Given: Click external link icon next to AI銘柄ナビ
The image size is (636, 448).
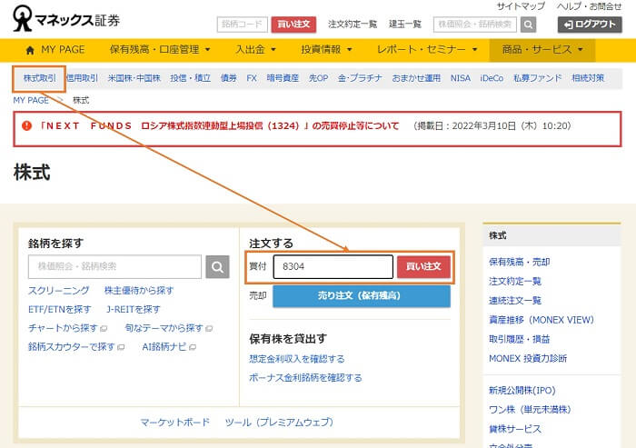Looking at the screenshot, I should [x=193, y=347].
